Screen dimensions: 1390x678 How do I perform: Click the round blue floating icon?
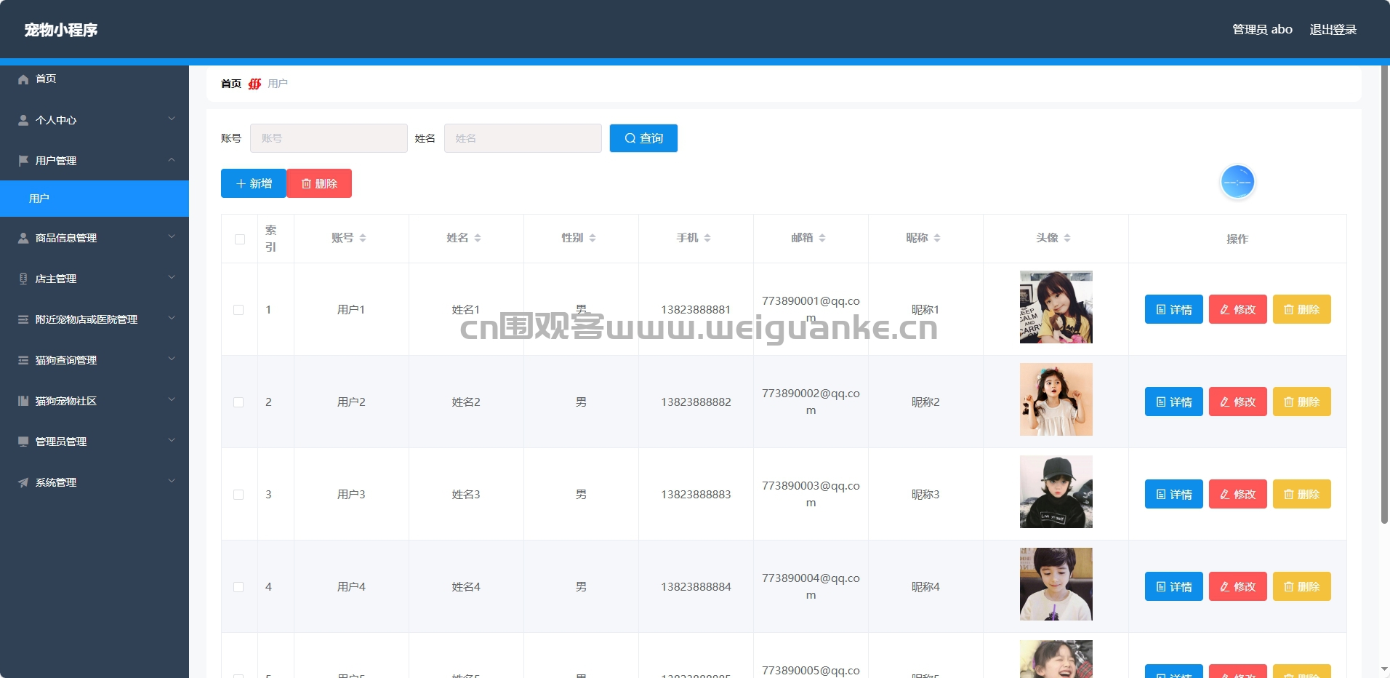click(x=1237, y=182)
